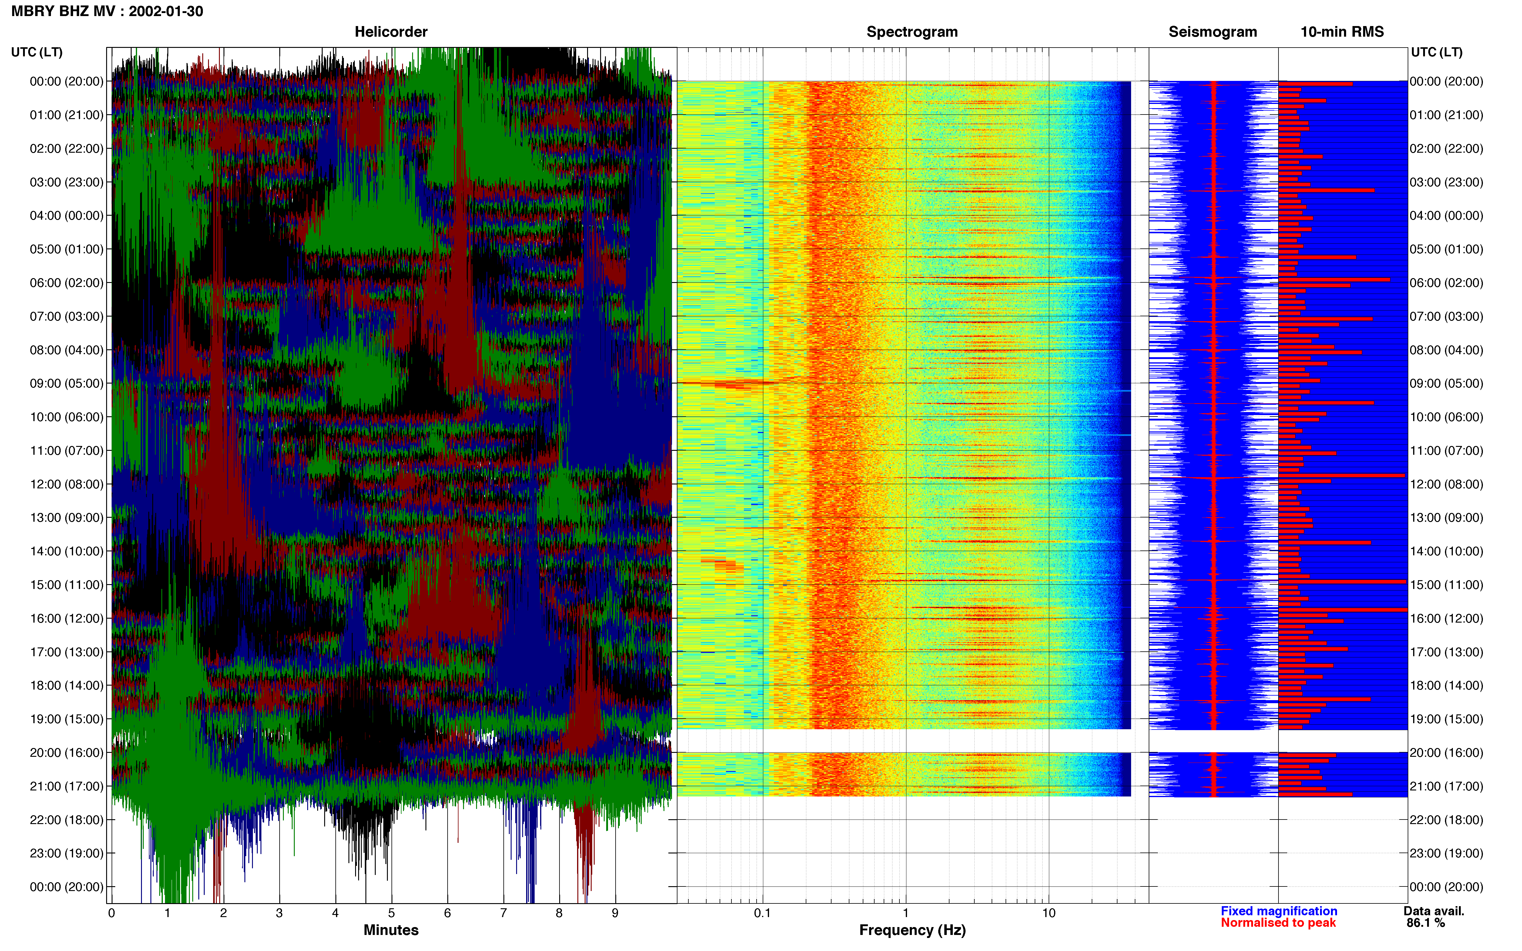
Task: Click the spectrogram data gap near 19:30
Action: pyautogui.click(x=904, y=741)
